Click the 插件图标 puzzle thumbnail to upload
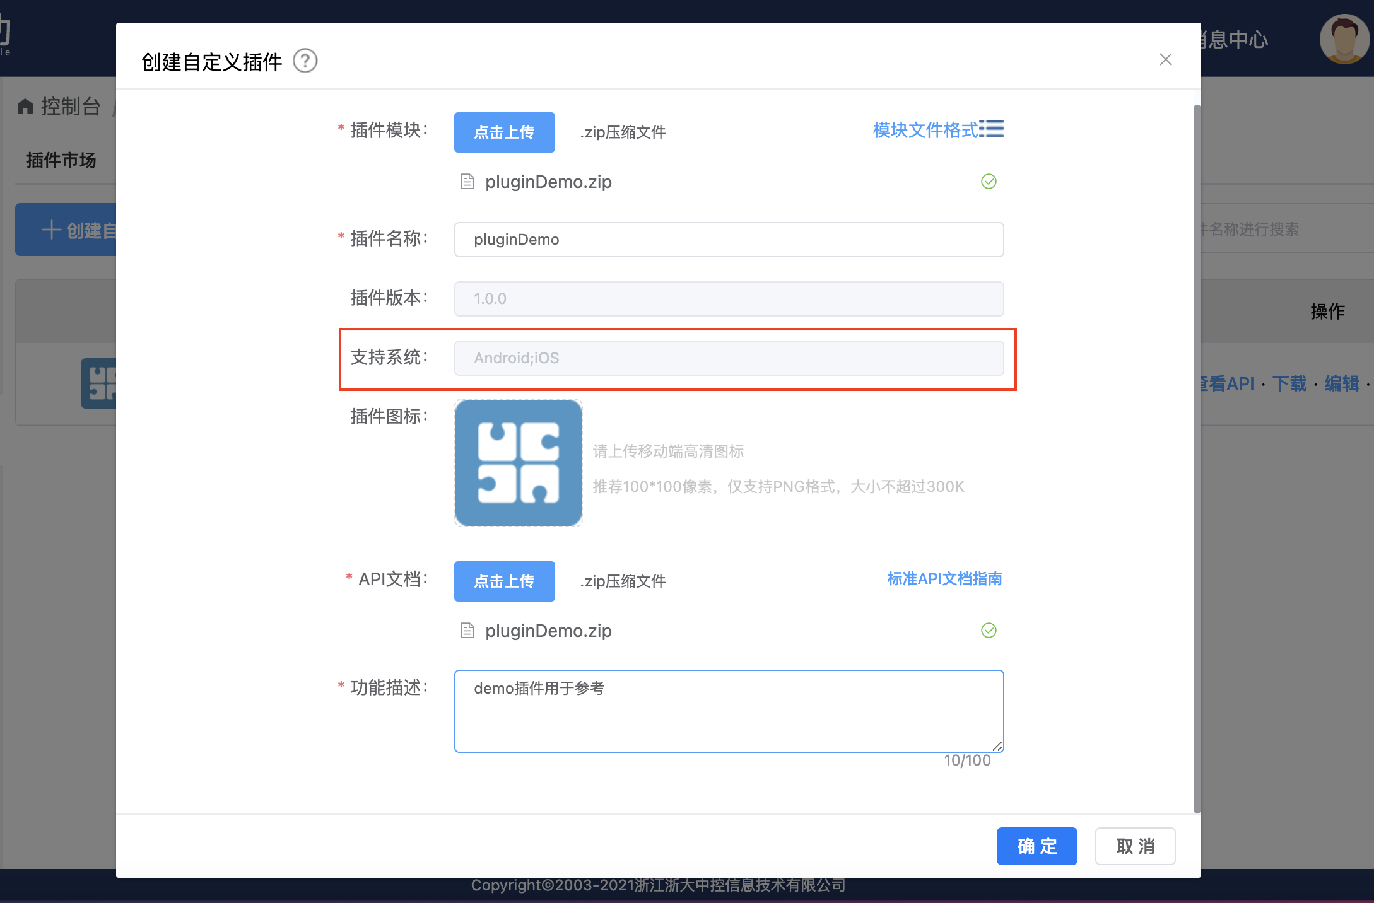 pyautogui.click(x=519, y=463)
